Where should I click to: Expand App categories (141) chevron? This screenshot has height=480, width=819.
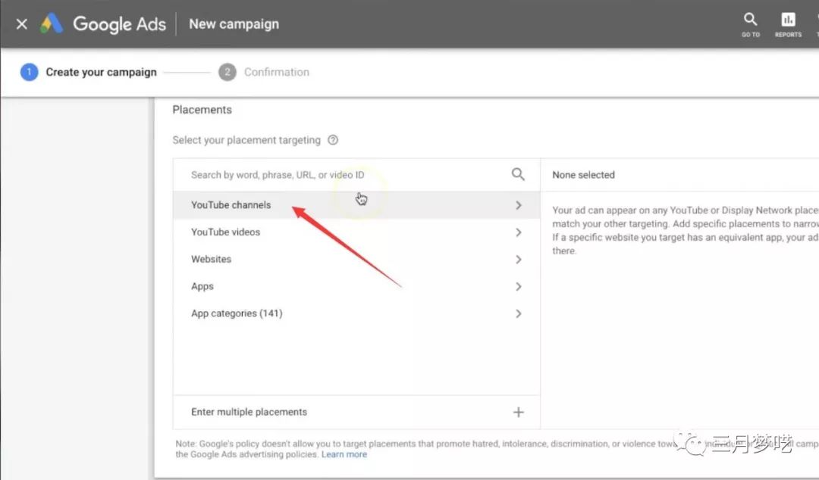click(x=519, y=313)
